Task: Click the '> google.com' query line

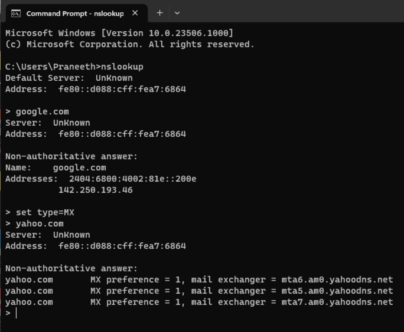Action: pos(37,111)
